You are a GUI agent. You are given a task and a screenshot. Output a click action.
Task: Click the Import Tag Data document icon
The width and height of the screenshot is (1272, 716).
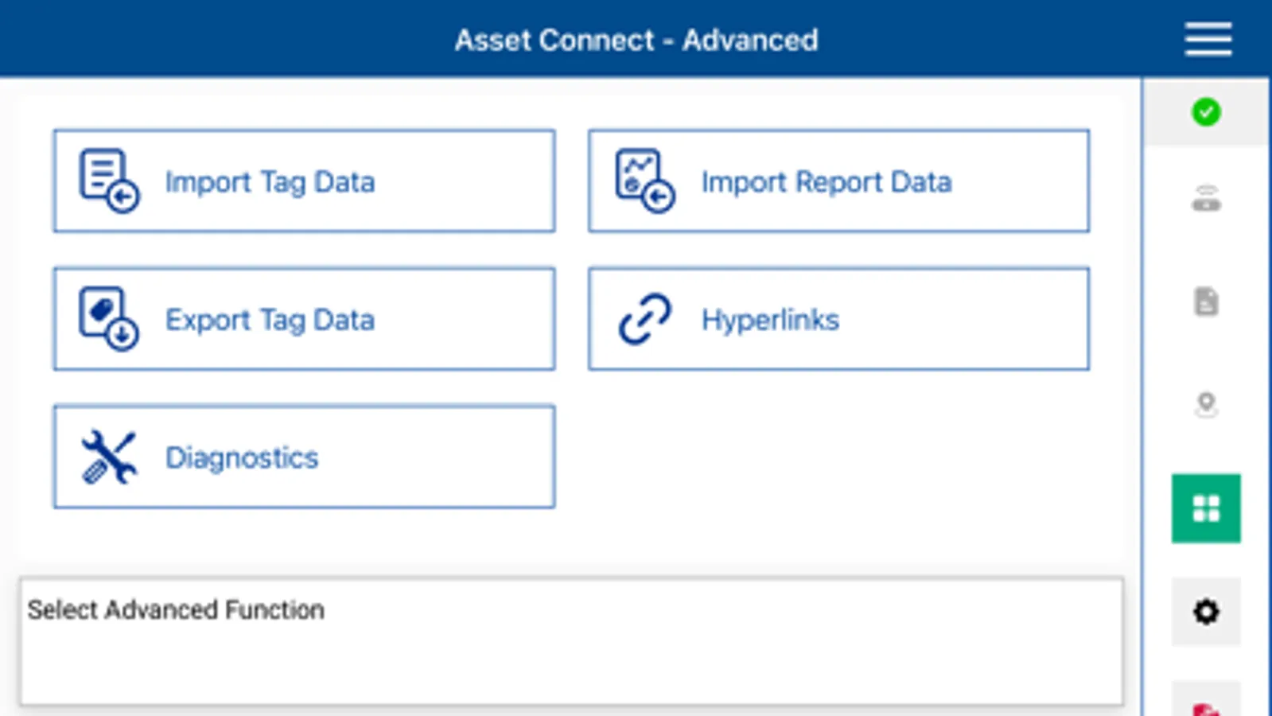pos(109,181)
